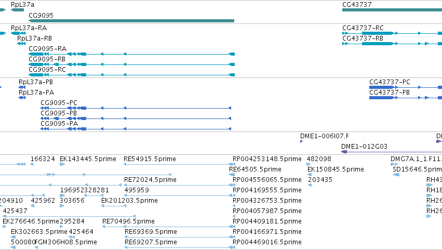The width and height of the screenshot is (442, 250).
Task: Click EST SD15646.5prime
Action: [396, 175]
